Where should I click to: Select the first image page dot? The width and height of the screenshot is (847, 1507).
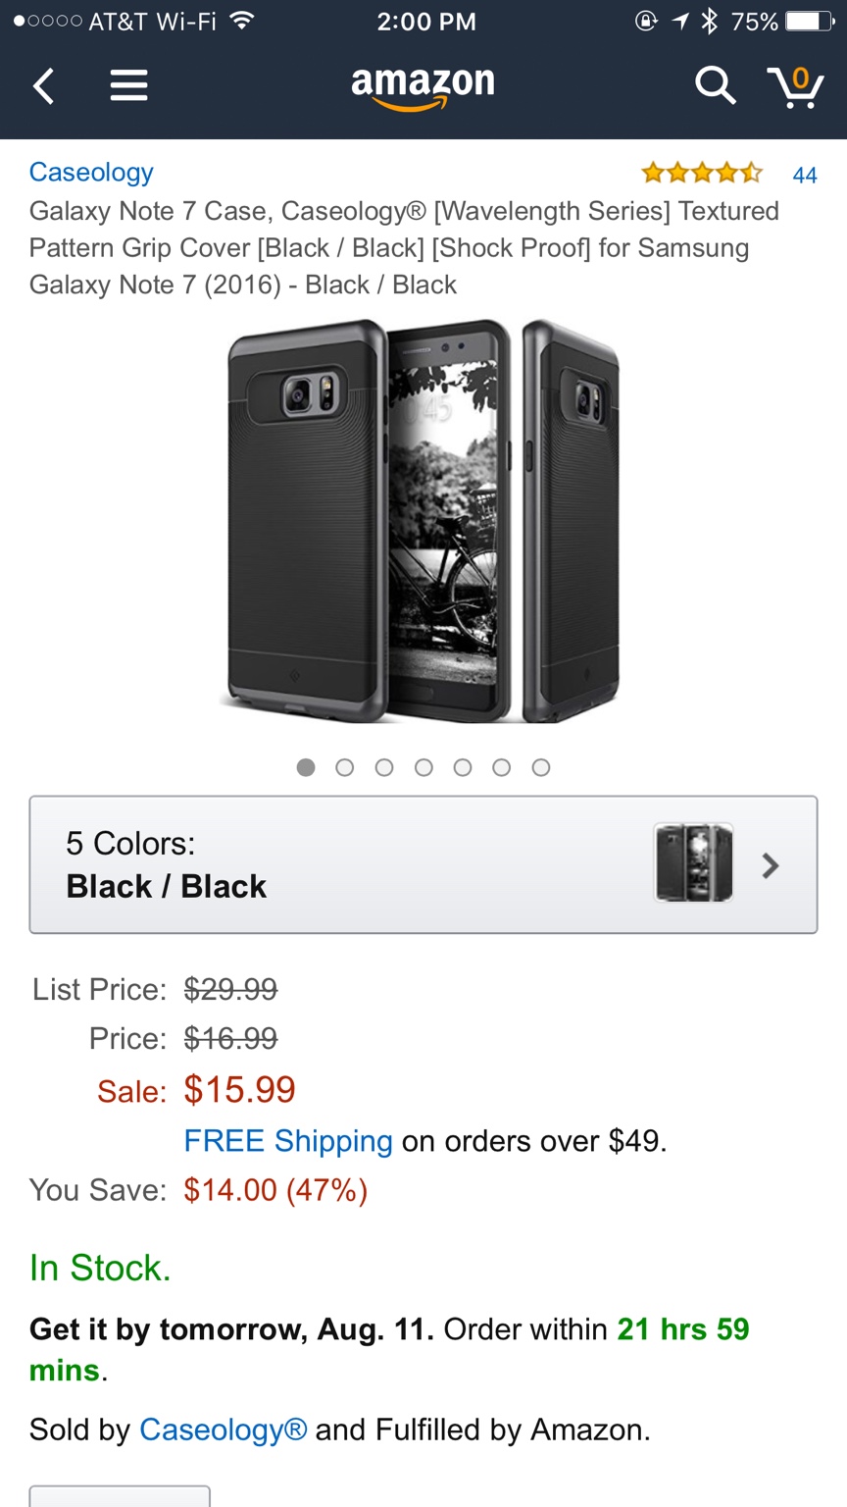click(x=306, y=767)
